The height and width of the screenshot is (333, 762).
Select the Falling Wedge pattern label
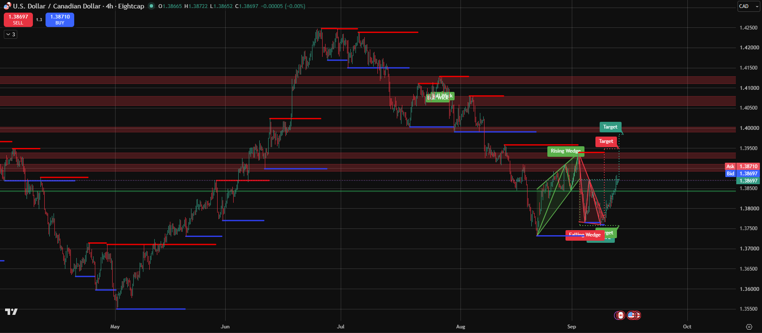[584, 235]
